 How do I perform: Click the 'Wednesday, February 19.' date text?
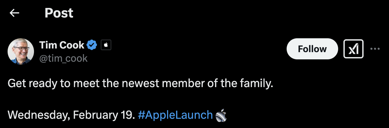(x=71, y=115)
